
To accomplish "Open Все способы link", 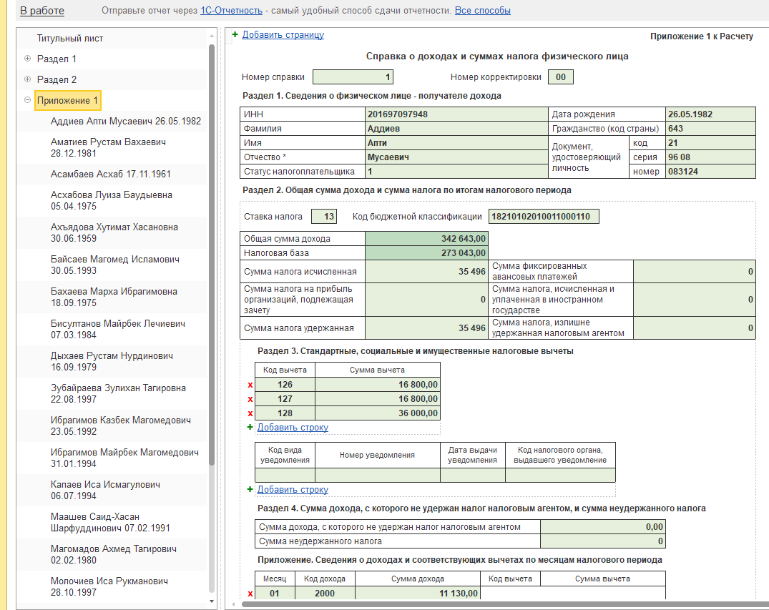I will coord(483,10).
